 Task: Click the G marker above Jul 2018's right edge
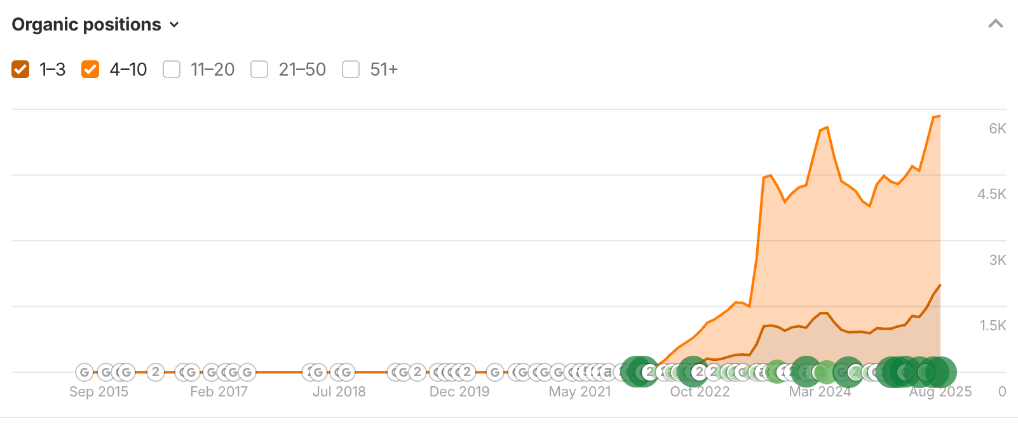346,372
